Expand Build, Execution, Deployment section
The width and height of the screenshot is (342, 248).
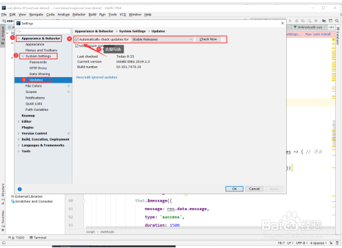[19, 139]
